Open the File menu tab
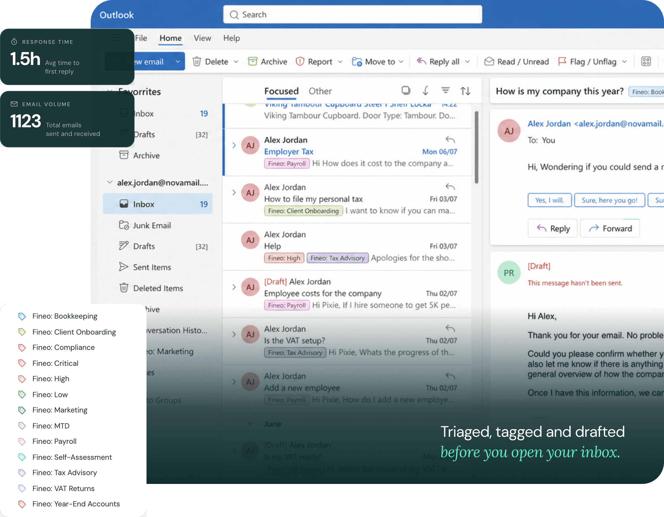 [141, 38]
